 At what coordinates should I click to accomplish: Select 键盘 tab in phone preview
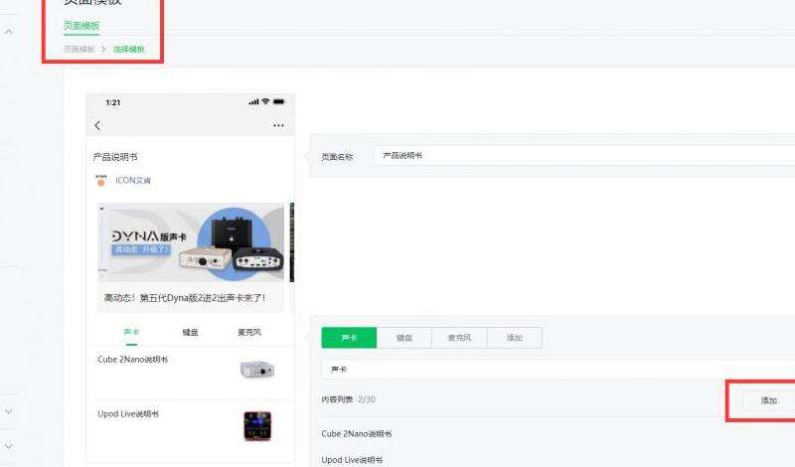pos(190,332)
